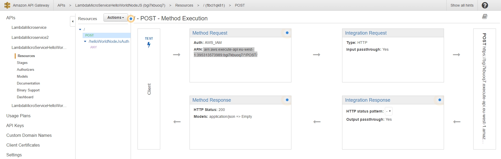Open Settings in sidebar
Viewport: 501px width, 159px height.
pyautogui.click(x=14, y=155)
